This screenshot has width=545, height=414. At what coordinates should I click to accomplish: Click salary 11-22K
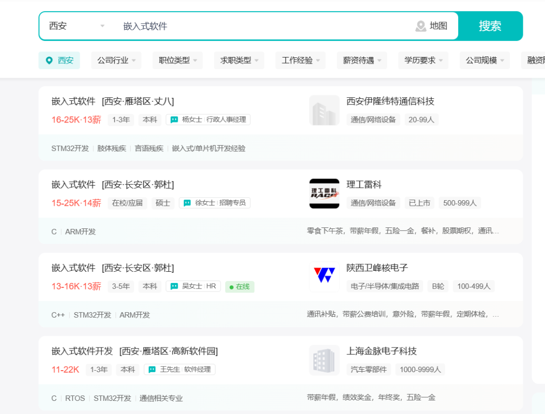[65, 370]
